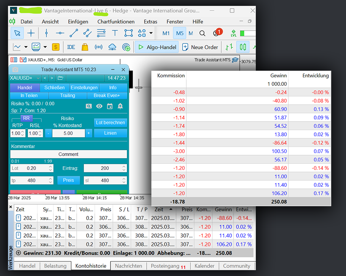Image resolution: width=346 pixels, height=276 pixels.
Task: Draw a vertical line
Action: click(46, 33)
